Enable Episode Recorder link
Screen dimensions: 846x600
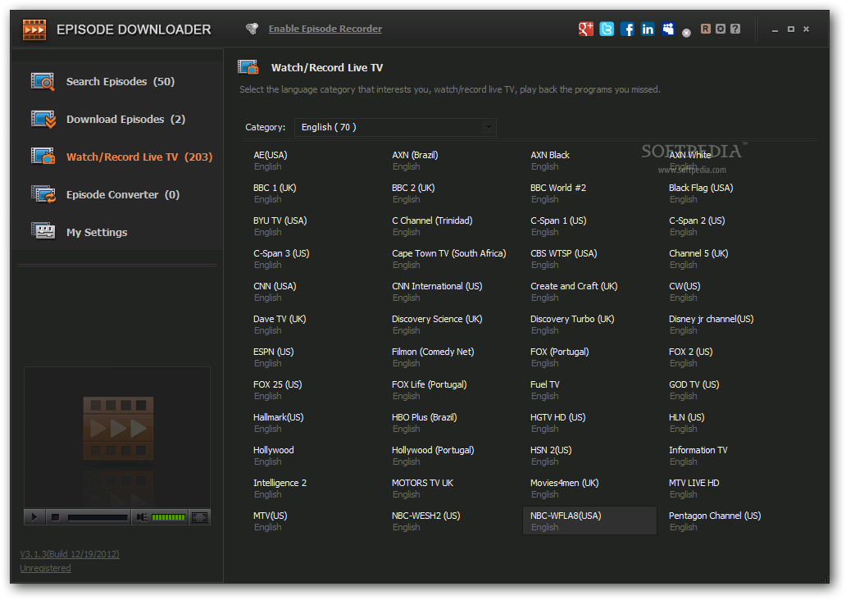[x=325, y=30]
